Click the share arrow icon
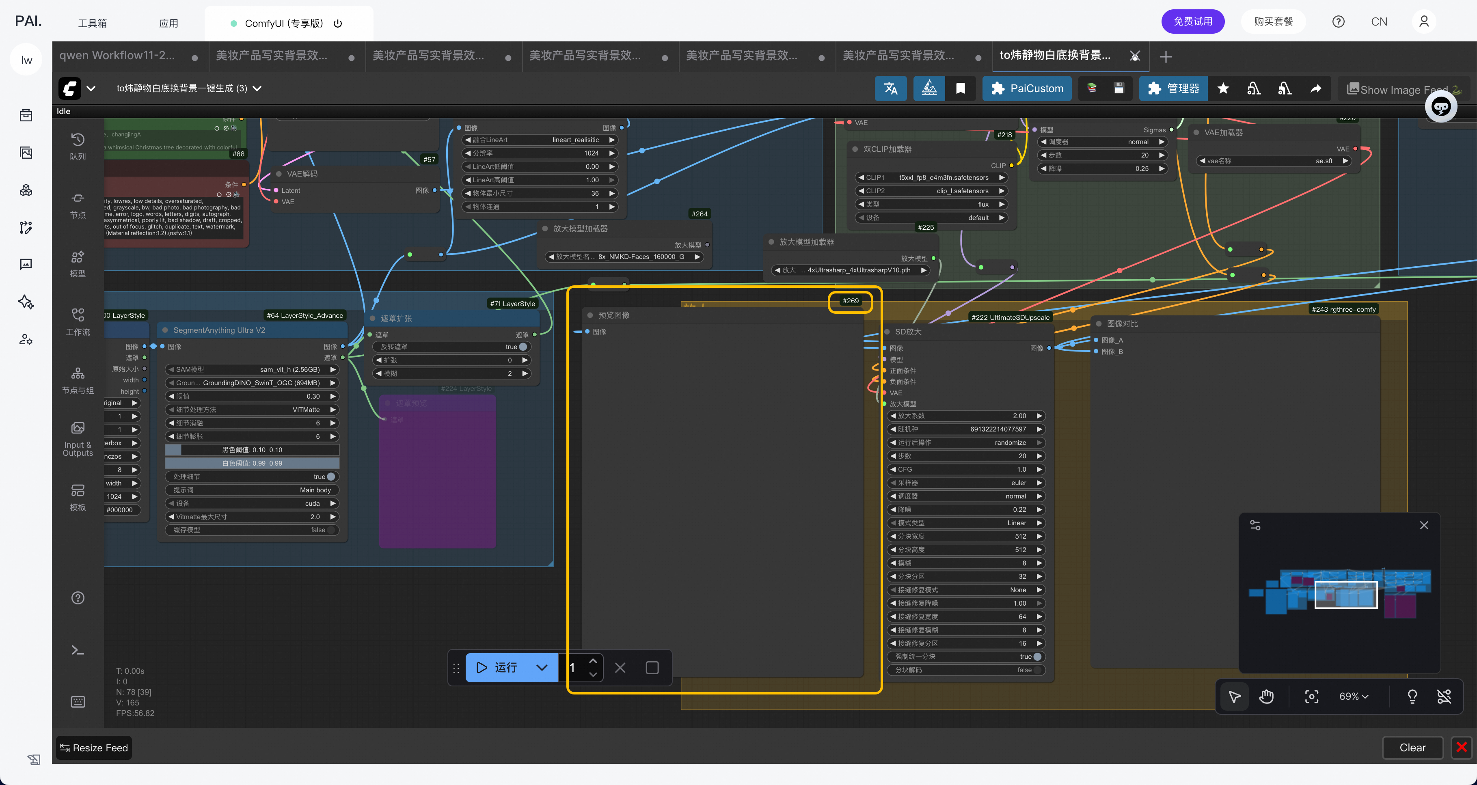Viewport: 1477px width, 785px height. (1316, 88)
